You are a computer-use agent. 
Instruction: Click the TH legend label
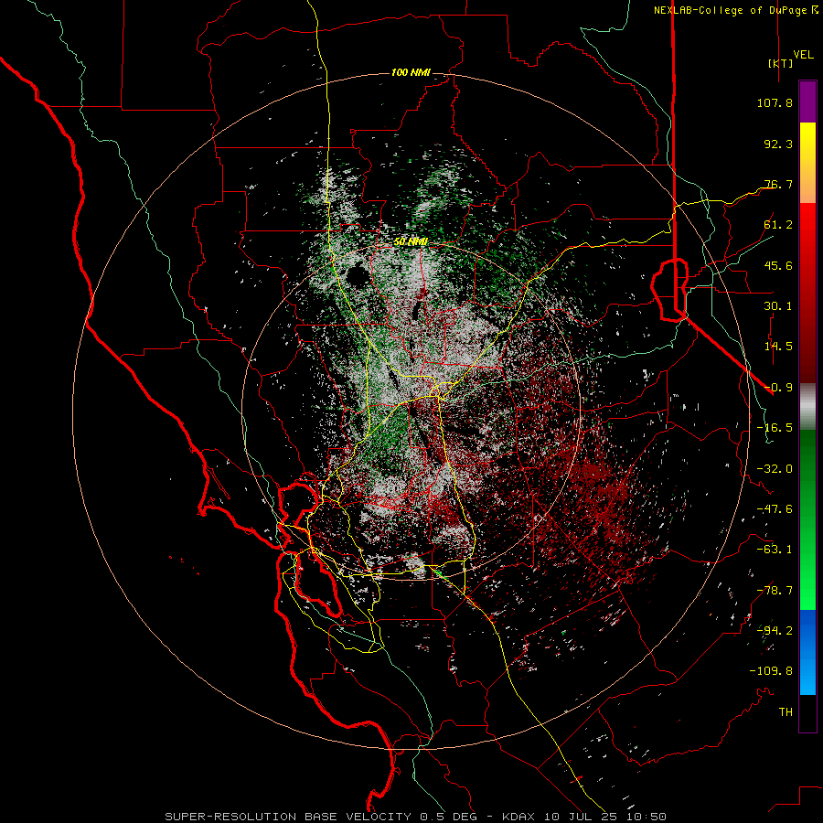coord(786,712)
